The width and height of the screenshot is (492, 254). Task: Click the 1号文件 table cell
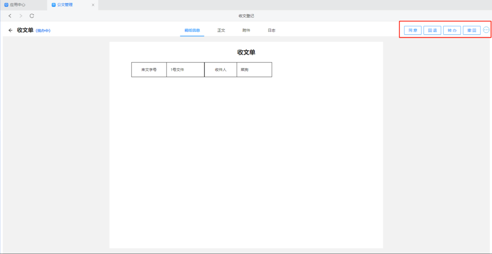[x=185, y=70]
